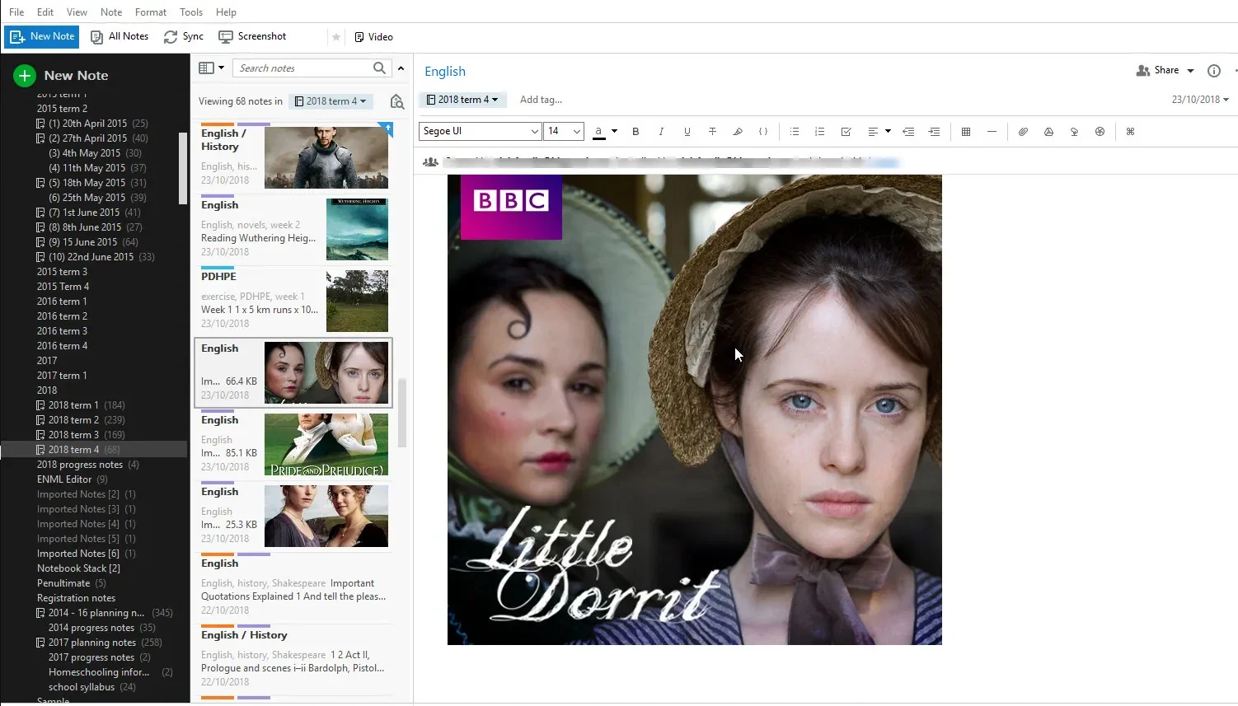Attach a file with the paperclip icon
The image size is (1238, 706).
[1023, 132]
